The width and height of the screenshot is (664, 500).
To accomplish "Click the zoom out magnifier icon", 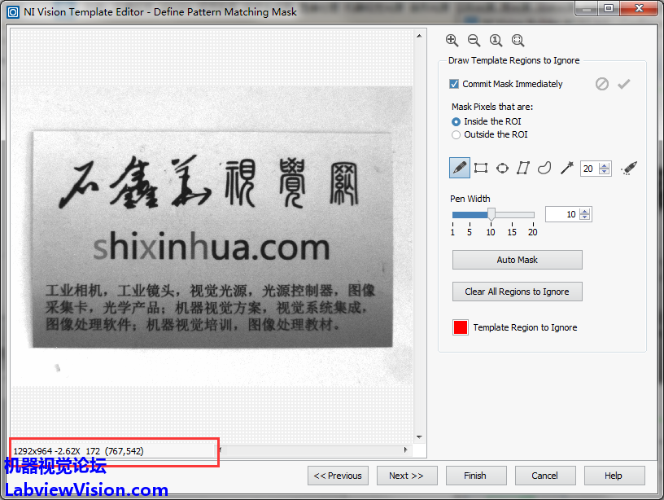I will point(474,41).
